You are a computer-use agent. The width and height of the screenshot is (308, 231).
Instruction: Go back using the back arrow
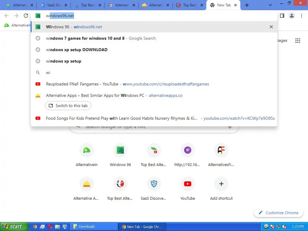coord(7,16)
